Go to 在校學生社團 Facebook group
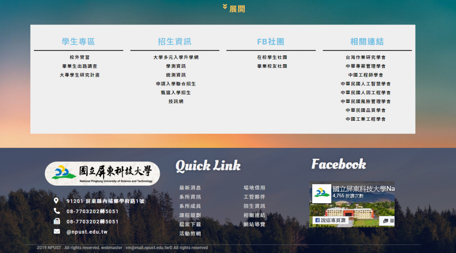Screen dimensions: 456x253 point(272,57)
